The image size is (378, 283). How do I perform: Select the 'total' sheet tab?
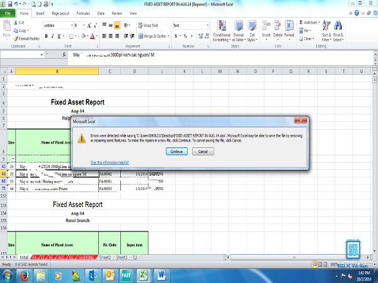click(x=24, y=257)
